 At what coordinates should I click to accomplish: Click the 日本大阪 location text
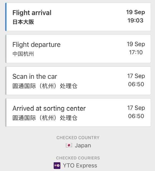pos(23,22)
